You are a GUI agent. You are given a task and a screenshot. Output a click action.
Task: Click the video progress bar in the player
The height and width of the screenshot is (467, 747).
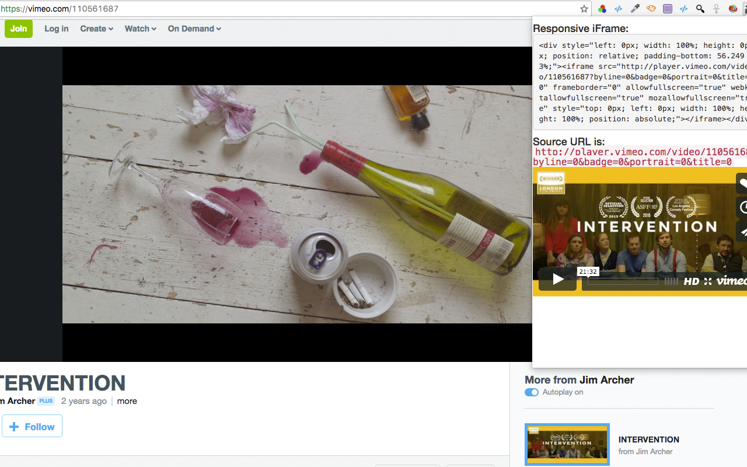tap(622, 281)
